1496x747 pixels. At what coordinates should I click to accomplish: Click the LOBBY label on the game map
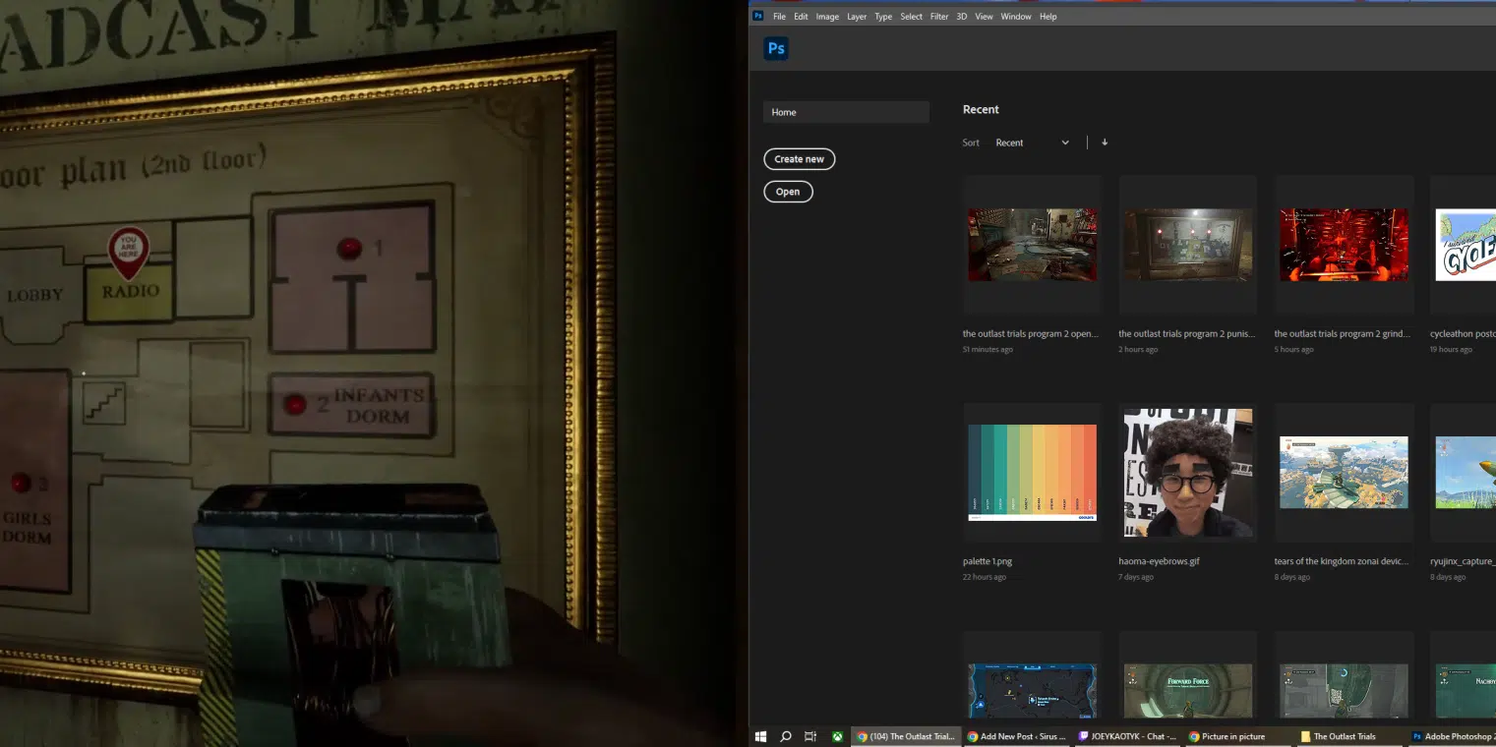(35, 295)
